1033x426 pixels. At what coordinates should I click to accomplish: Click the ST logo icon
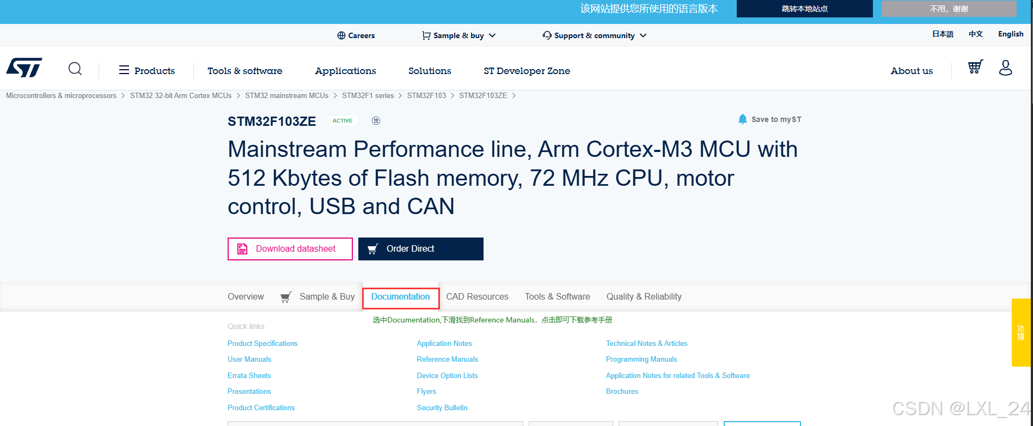point(24,68)
